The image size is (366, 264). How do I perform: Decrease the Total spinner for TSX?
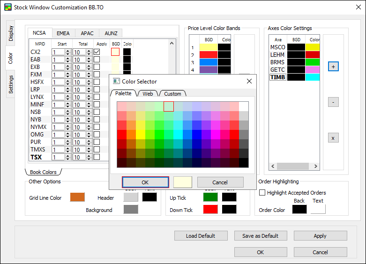tap(89, 159)
